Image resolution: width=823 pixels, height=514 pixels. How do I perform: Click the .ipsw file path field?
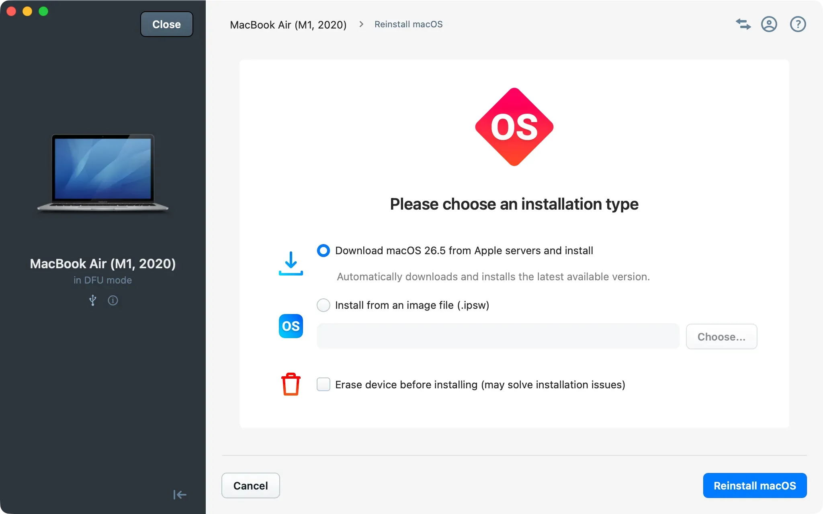click(x=498, y=337)
